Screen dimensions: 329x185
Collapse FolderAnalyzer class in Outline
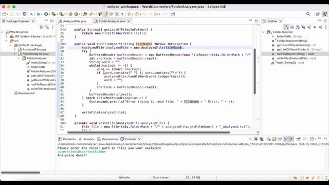[264, 32]
